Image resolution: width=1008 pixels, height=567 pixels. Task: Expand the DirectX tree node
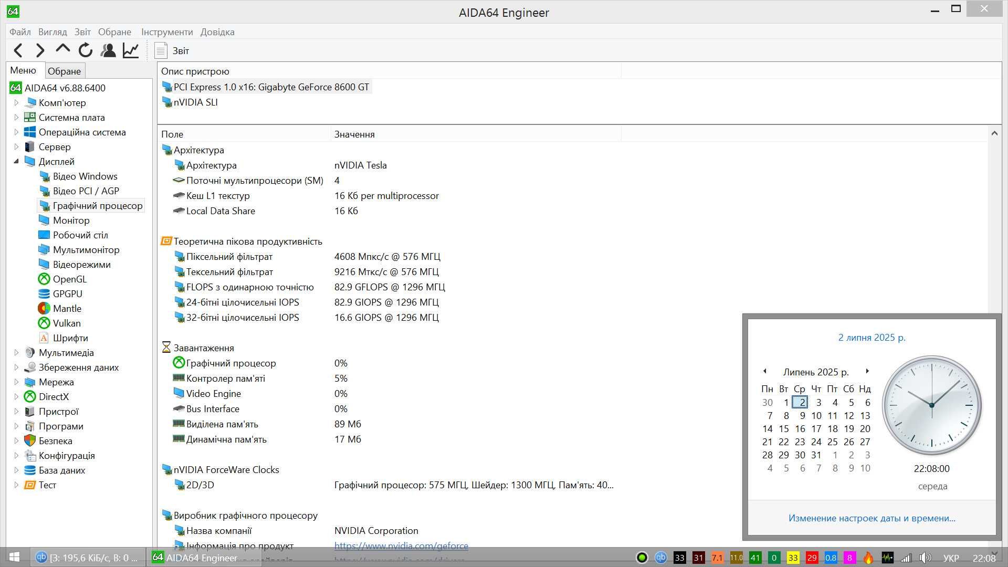tap(16, 397)
